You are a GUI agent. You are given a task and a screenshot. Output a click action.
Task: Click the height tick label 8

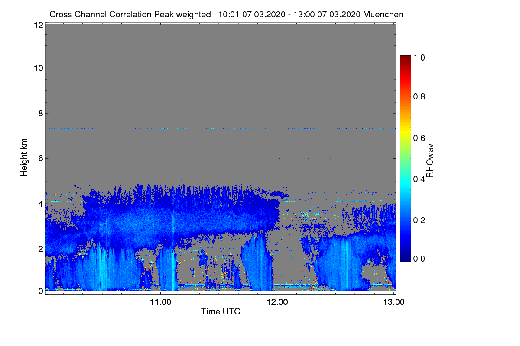(x=40, y=113)
